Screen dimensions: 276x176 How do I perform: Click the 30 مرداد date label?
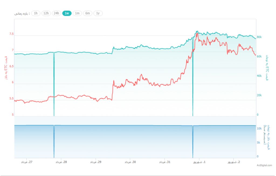130,162
